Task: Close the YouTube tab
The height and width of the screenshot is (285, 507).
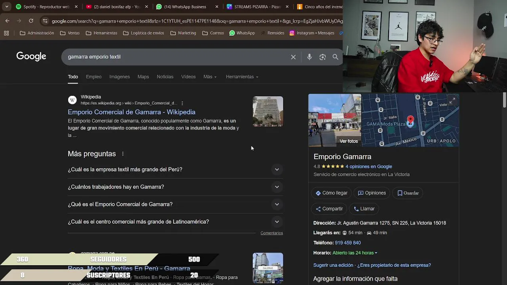Action: (x=147, y=7)
